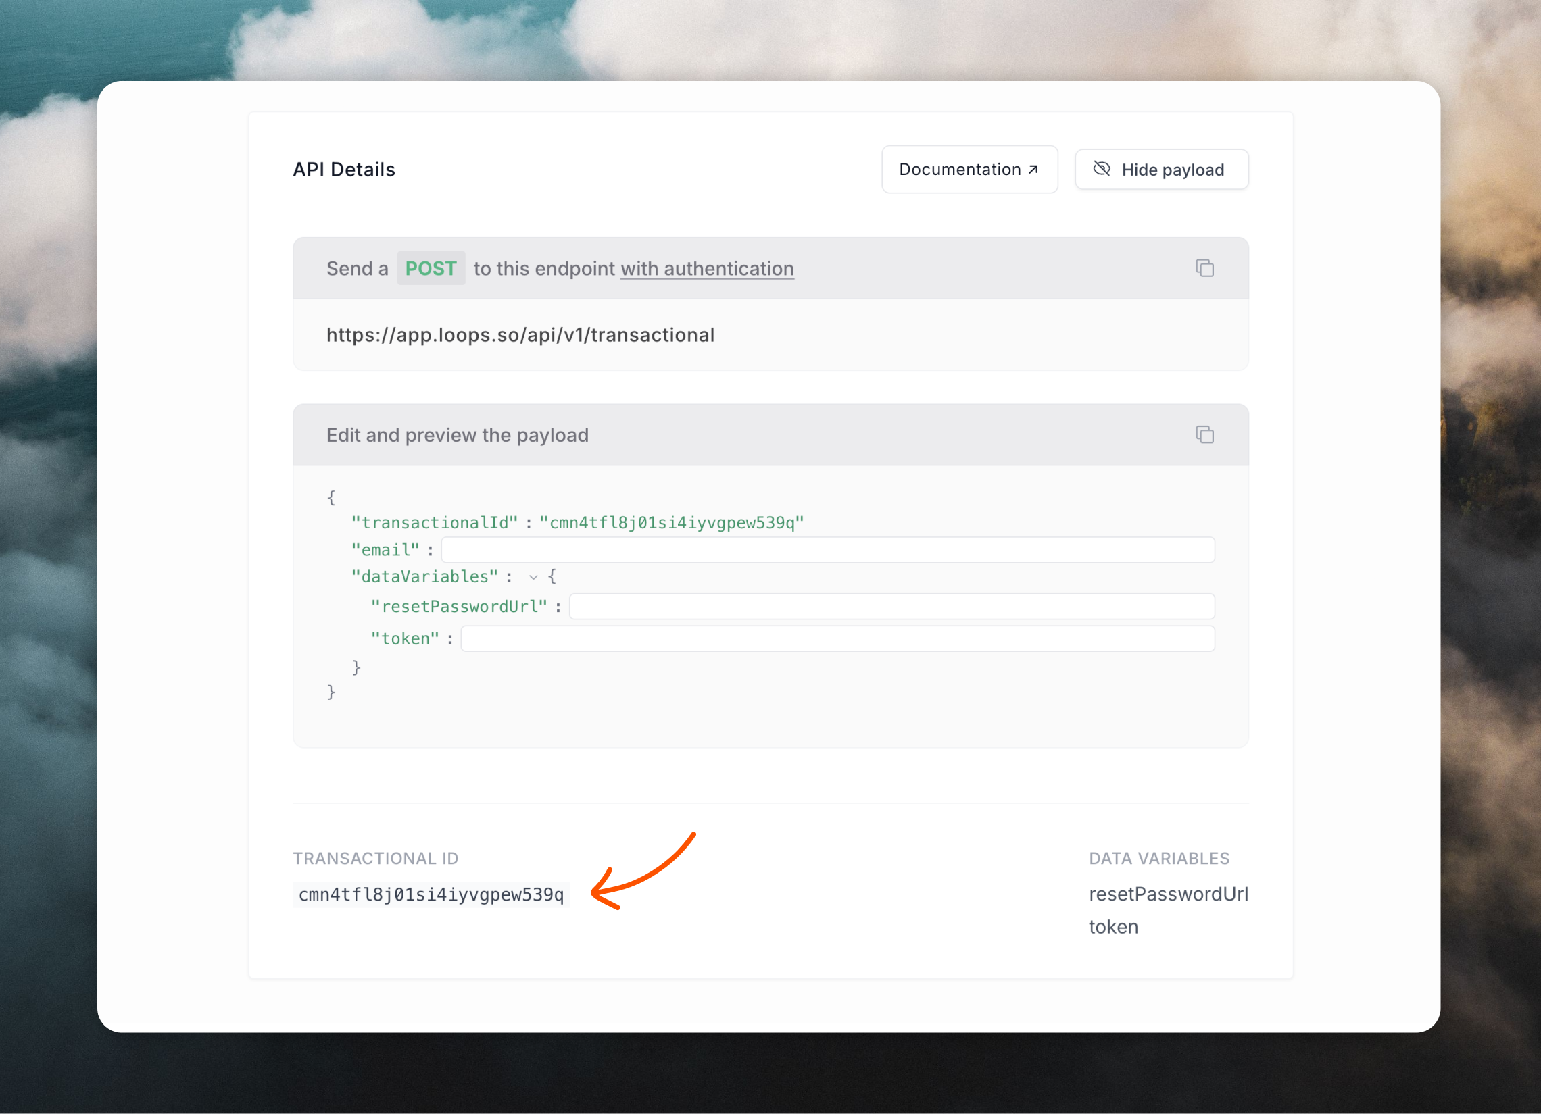Open the dataVariables disclosure chevron

click(534, 577)
